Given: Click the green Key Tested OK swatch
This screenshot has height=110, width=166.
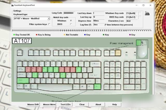Looking at the screenshot, I should point(14,35).
